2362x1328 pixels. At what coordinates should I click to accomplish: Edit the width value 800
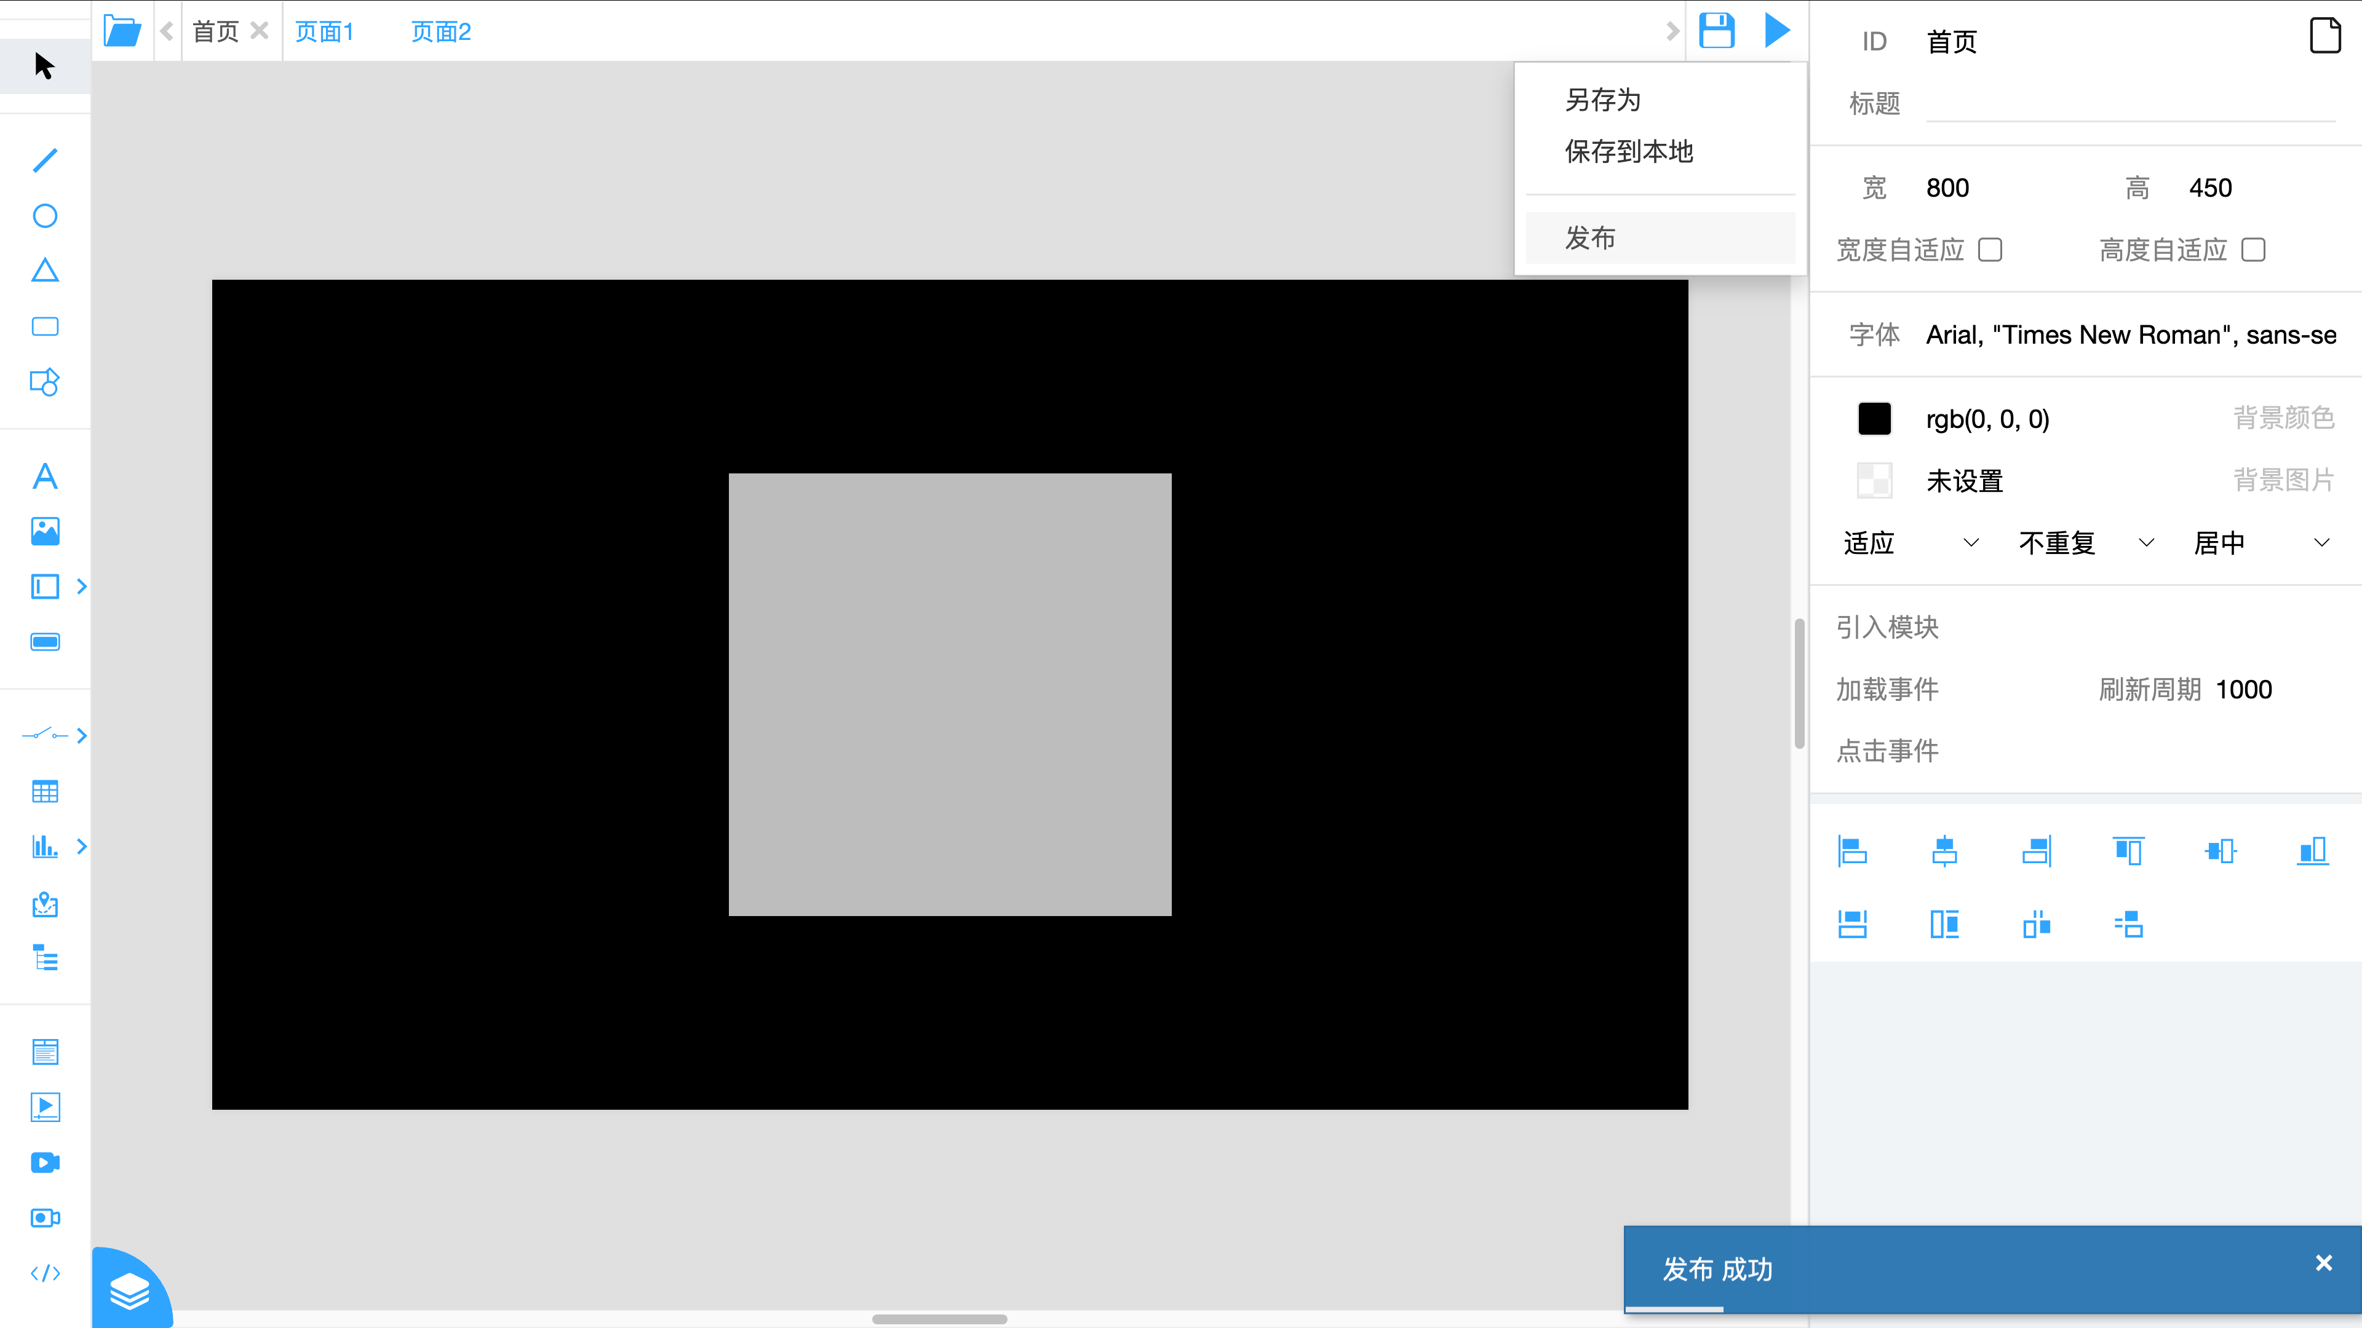tap(1947, 188)
